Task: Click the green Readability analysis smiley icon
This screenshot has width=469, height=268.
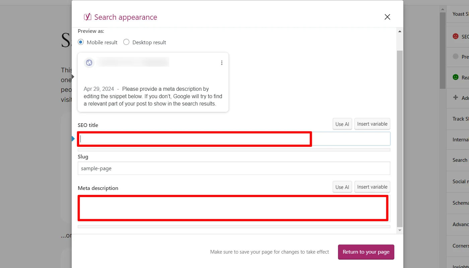Action: (456, 77)
